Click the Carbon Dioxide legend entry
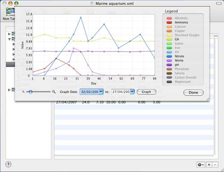The height and width of the screenshot is (172, 224). point(181,77)
